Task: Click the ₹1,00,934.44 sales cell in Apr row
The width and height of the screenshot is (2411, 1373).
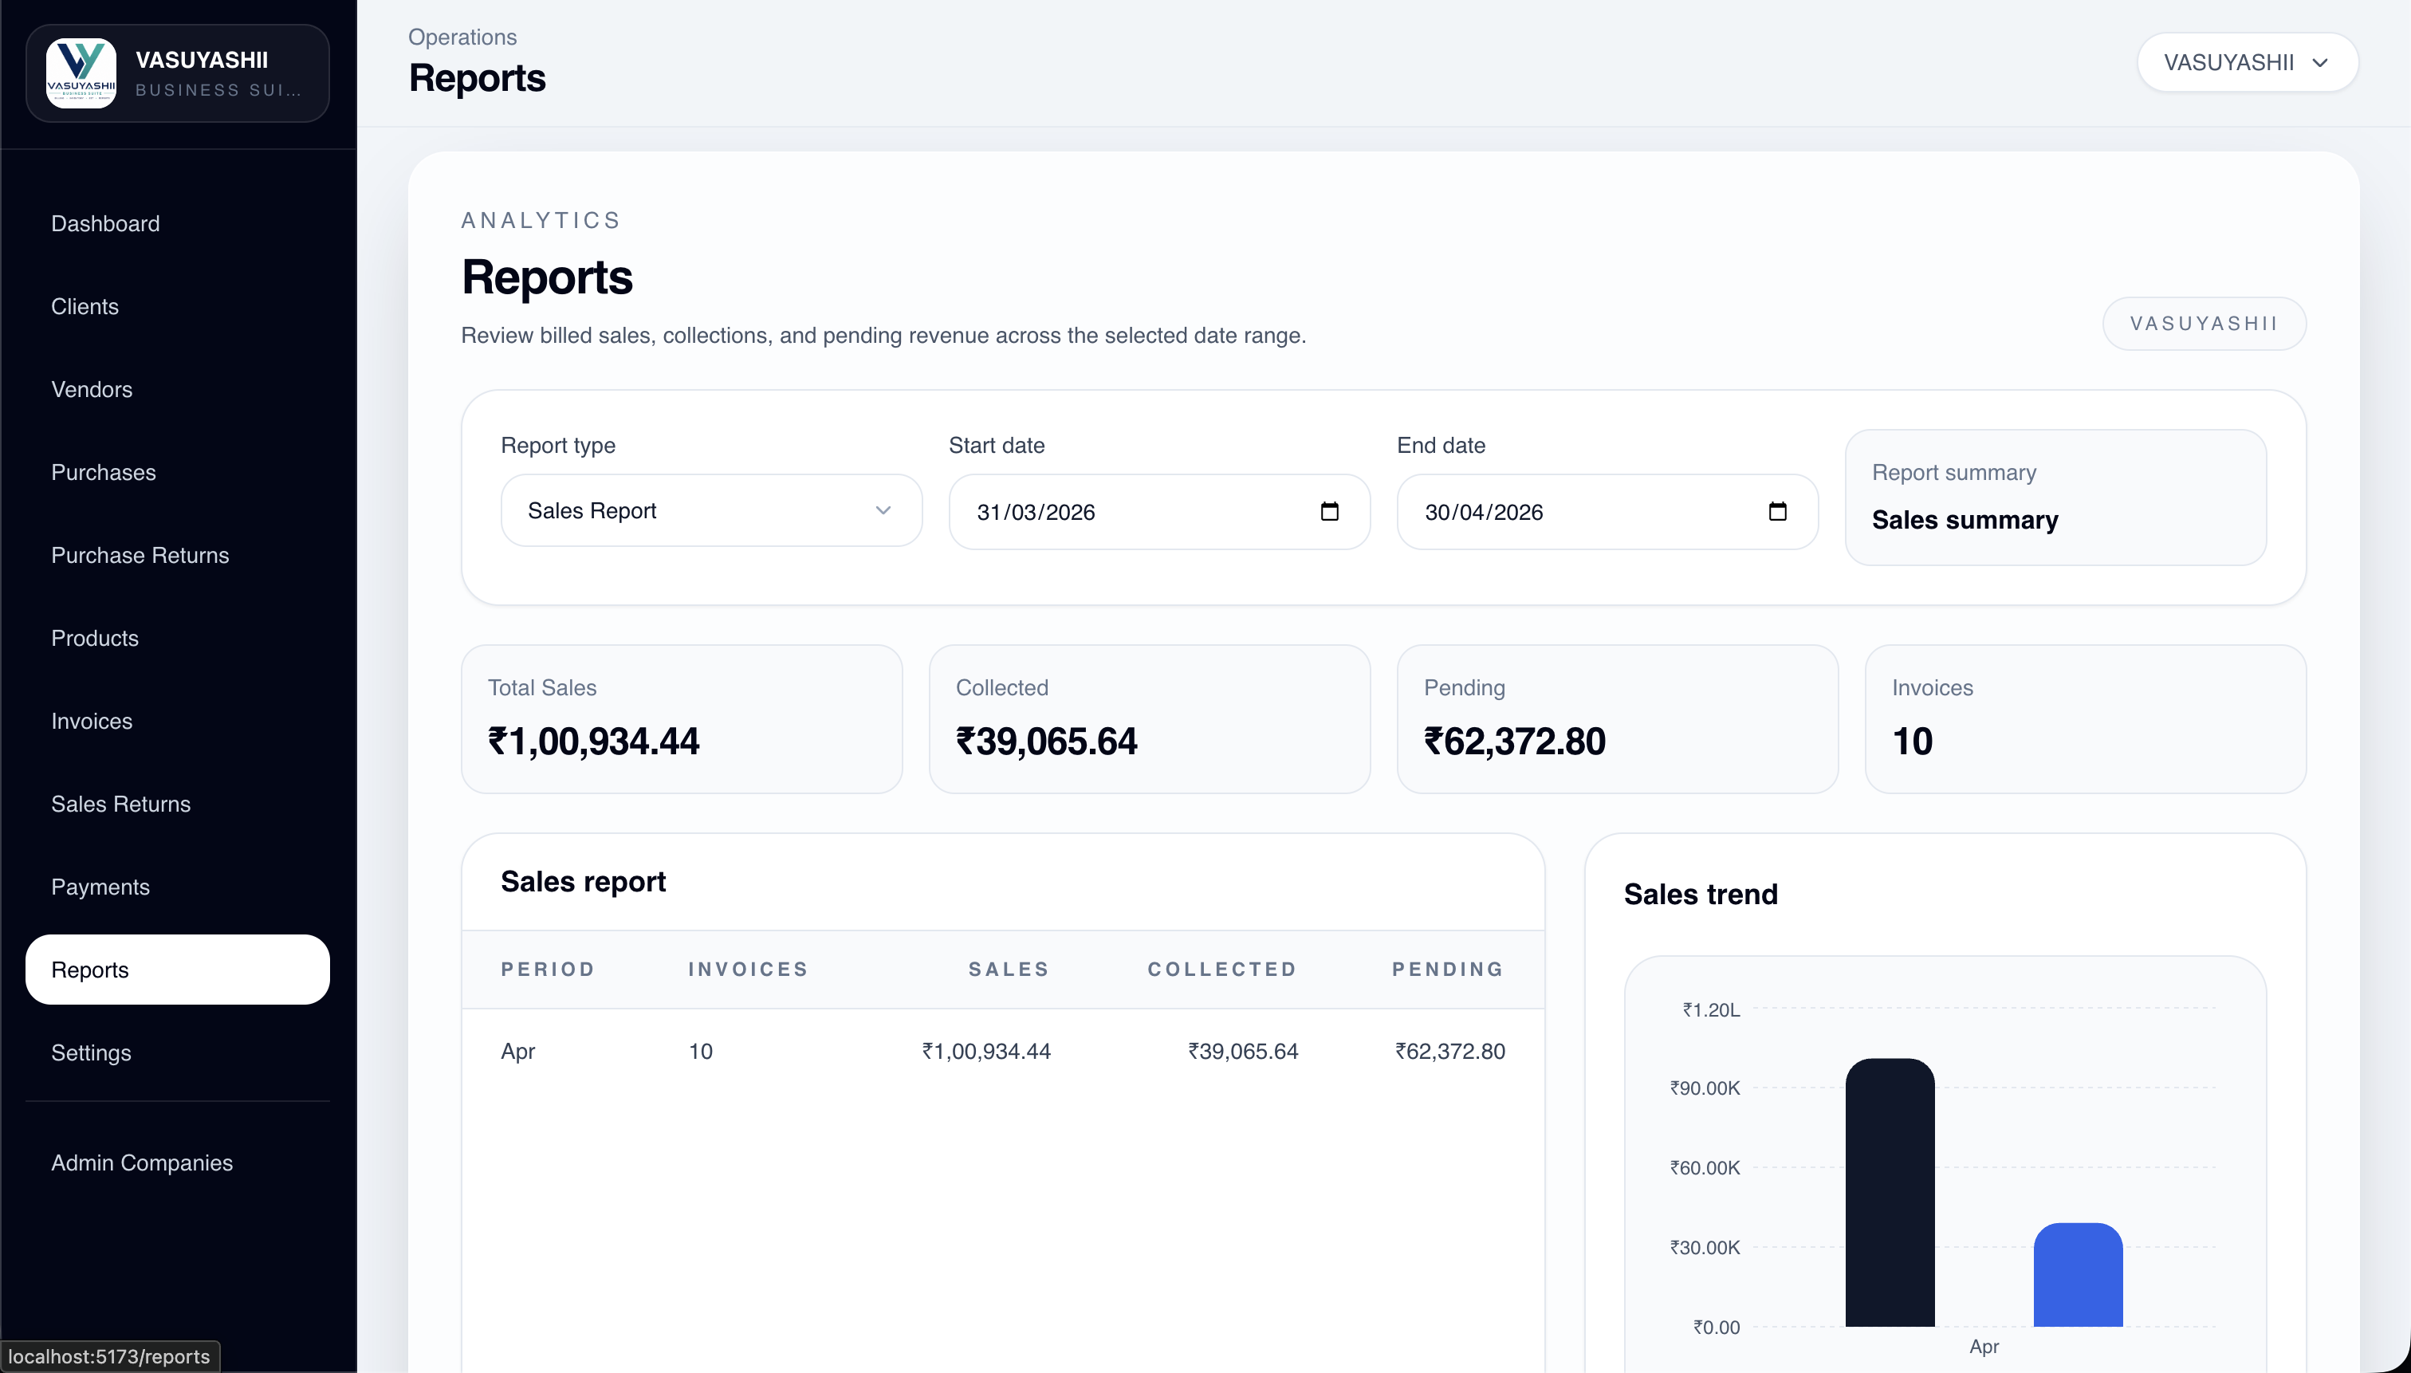Action: coord(986,1051)
